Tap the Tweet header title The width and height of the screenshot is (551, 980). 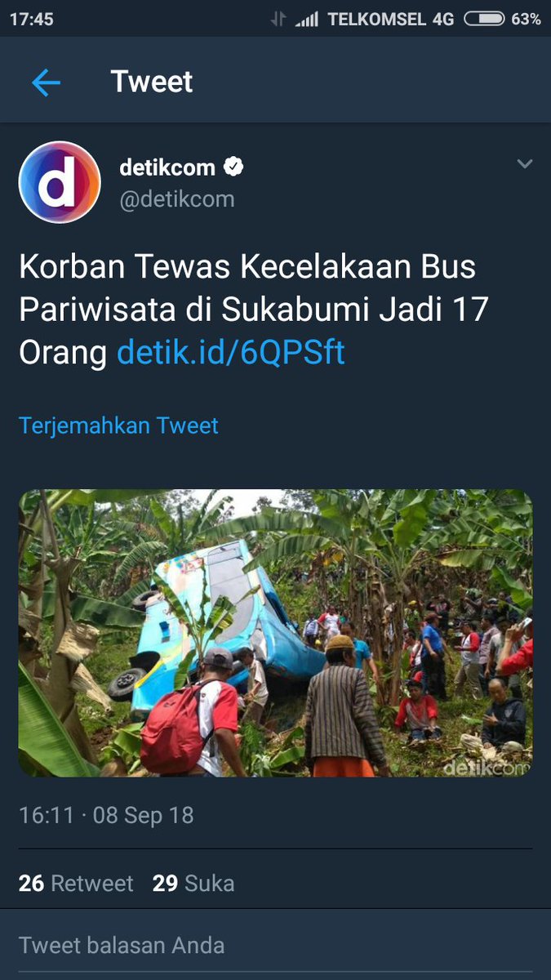pyautogui.click(x=152, y=82)
